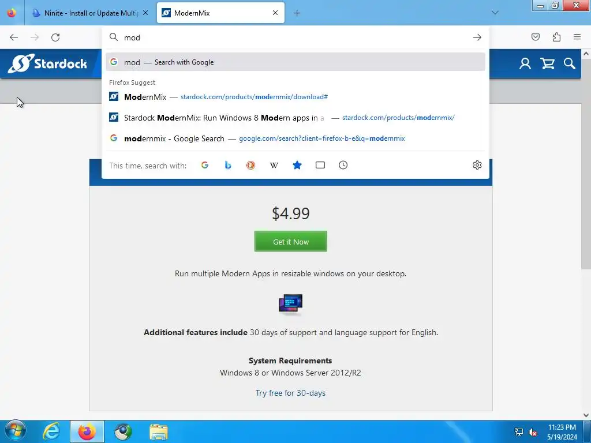This screenshot has height=443, width=591.
Task: Open the Stardock site search magnifier
Action: tap(570, 63)
